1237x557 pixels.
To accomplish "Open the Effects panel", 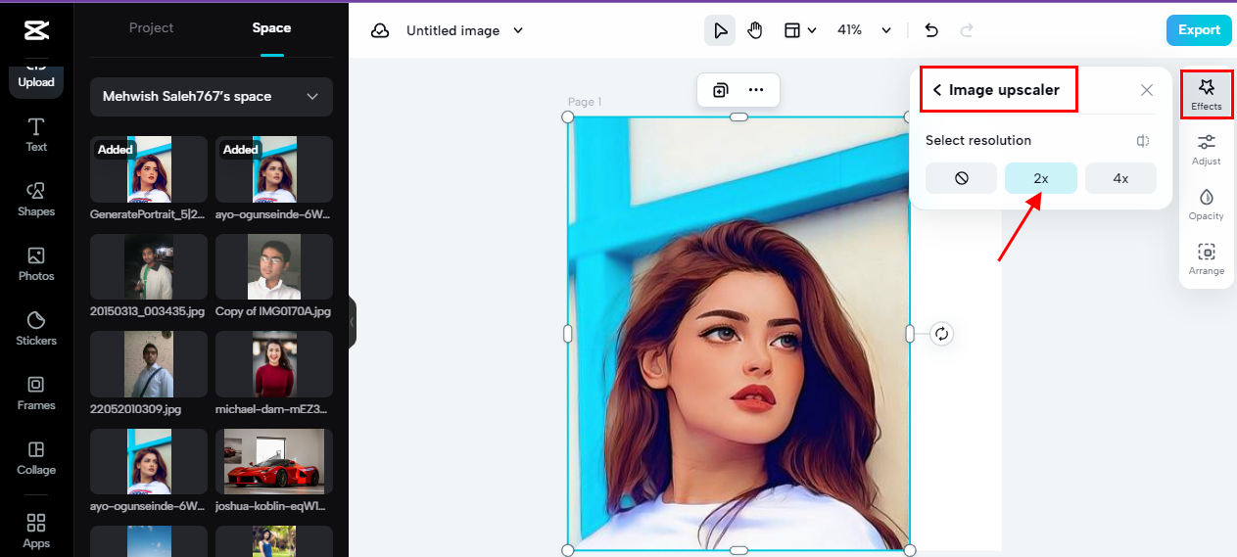I will click(x=1207, y=95).
